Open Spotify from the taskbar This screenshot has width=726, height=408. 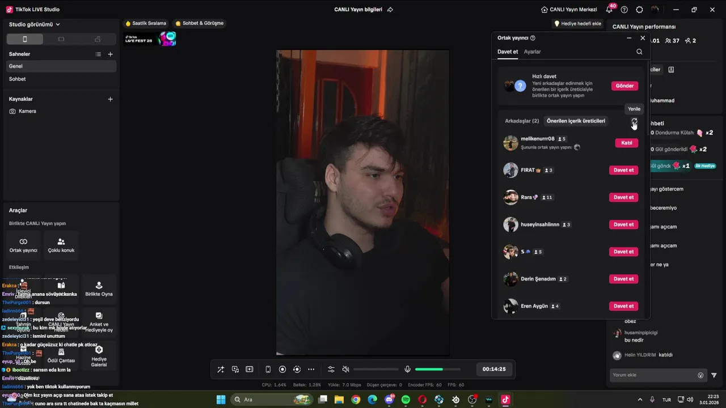tap(406, 399)
